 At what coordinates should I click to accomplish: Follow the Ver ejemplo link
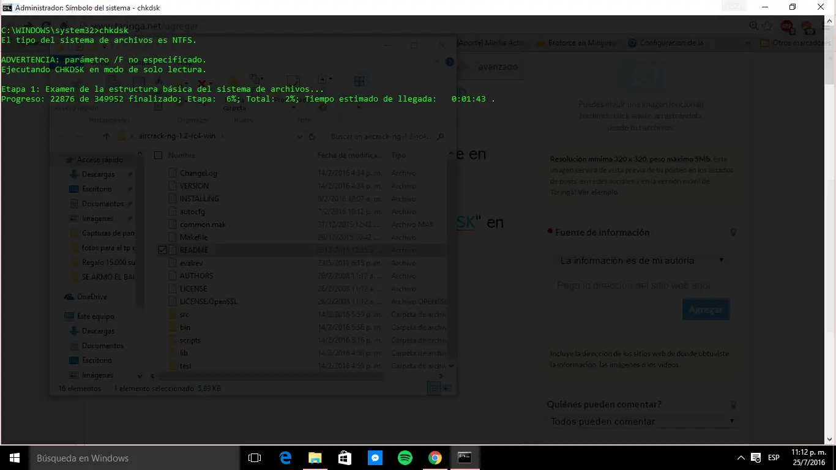pyautogui.click(x=598, y=192)
